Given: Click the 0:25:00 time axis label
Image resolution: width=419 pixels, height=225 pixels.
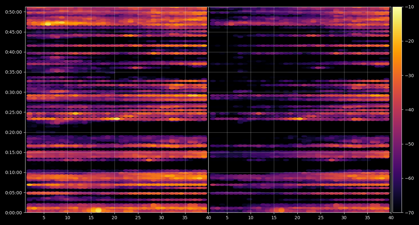Looking at the screenshot, I should coord(13,112).
